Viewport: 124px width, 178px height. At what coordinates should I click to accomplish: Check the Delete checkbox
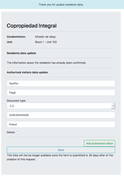coord(17,132)
